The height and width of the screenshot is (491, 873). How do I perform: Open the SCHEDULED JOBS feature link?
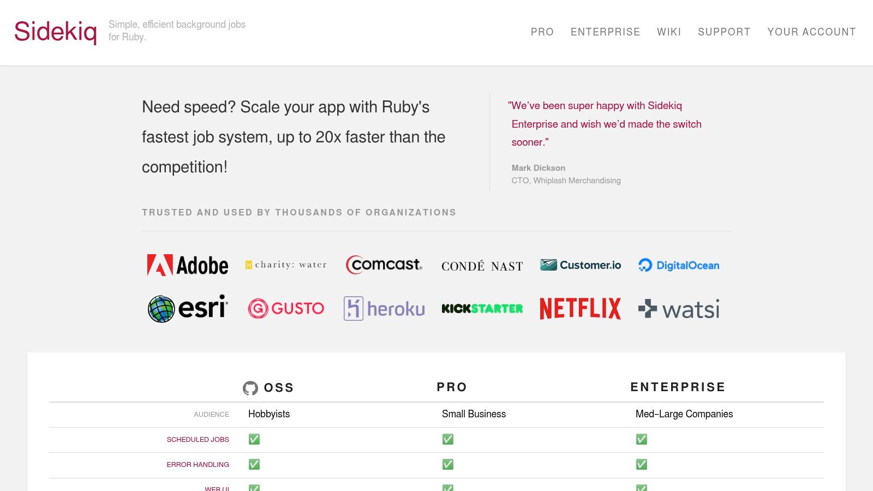coord(198,439)
